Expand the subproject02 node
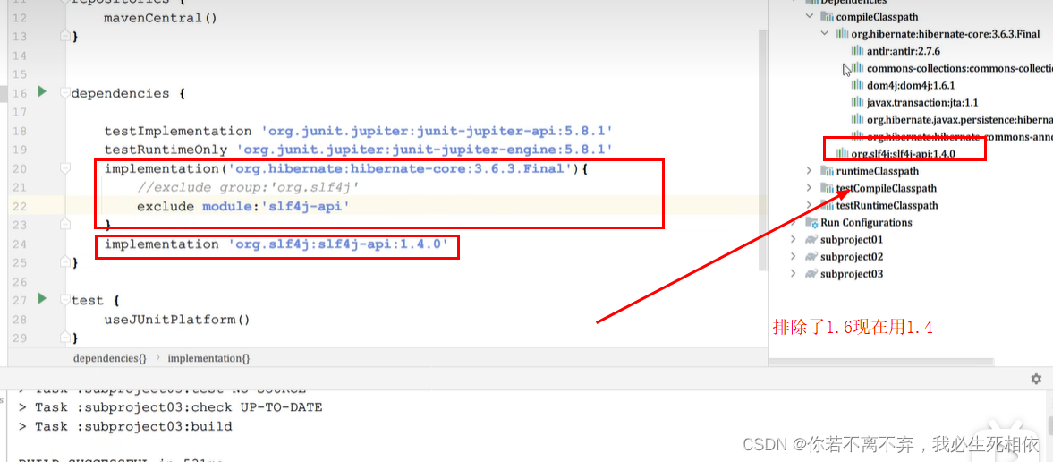Screen dimensions: 1053x462 pos(794,257)
